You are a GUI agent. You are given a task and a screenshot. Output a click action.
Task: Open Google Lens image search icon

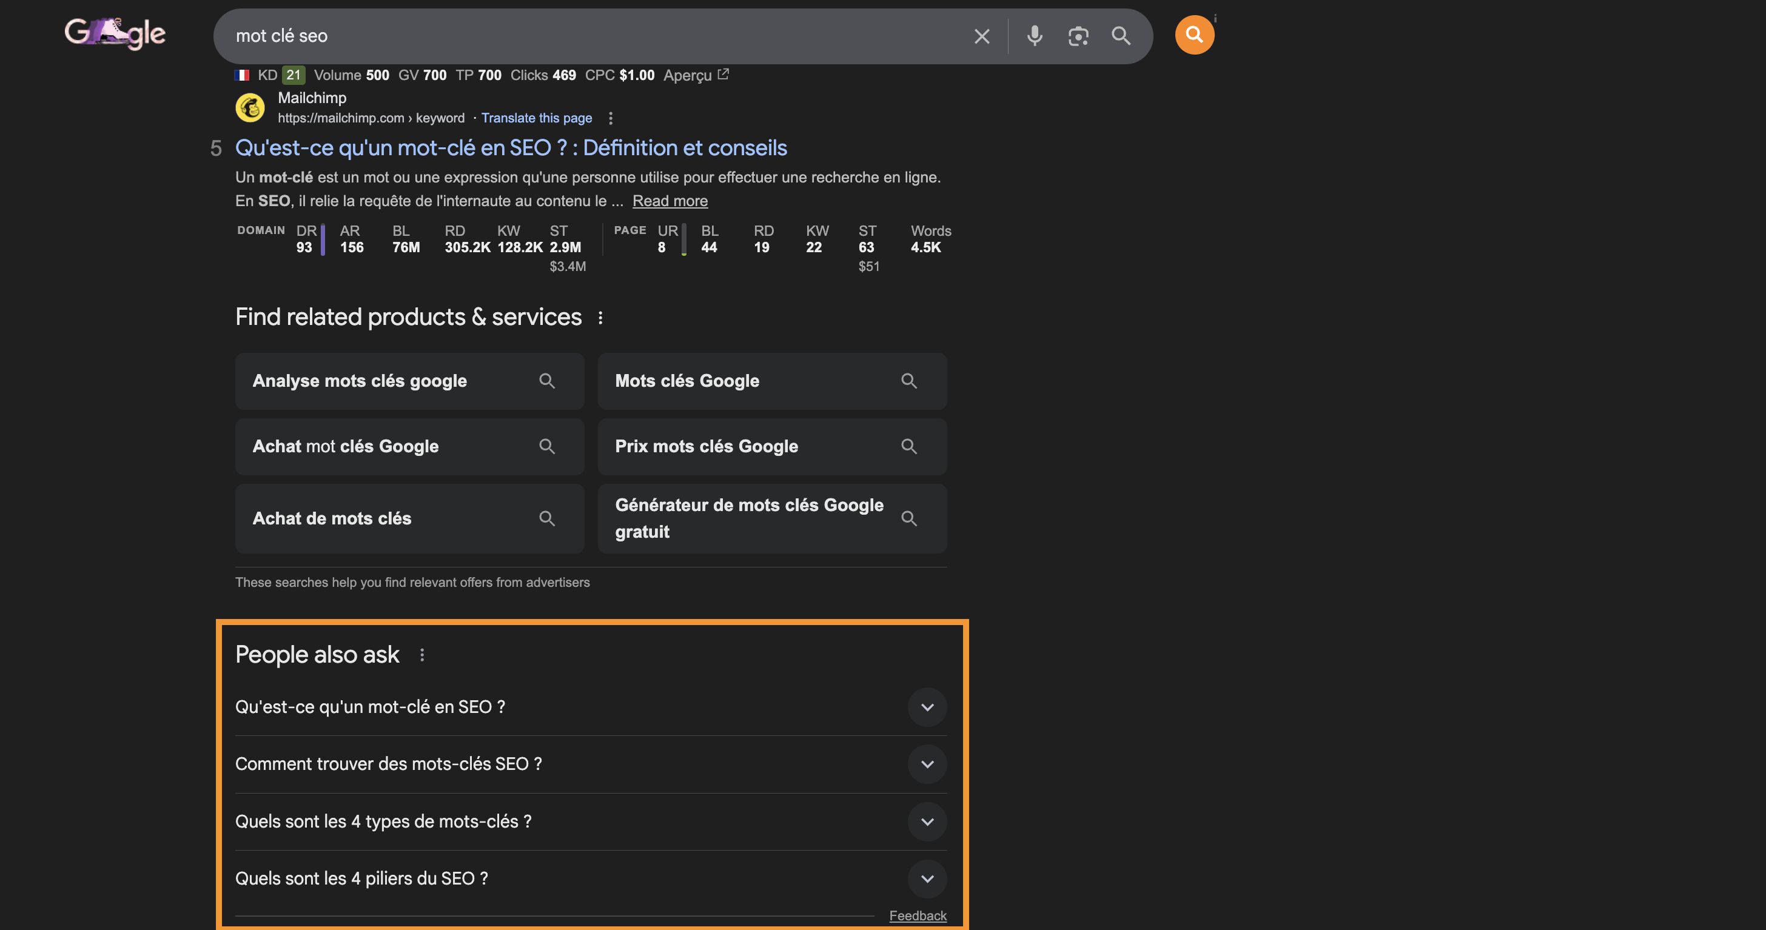coord(1078,36)
